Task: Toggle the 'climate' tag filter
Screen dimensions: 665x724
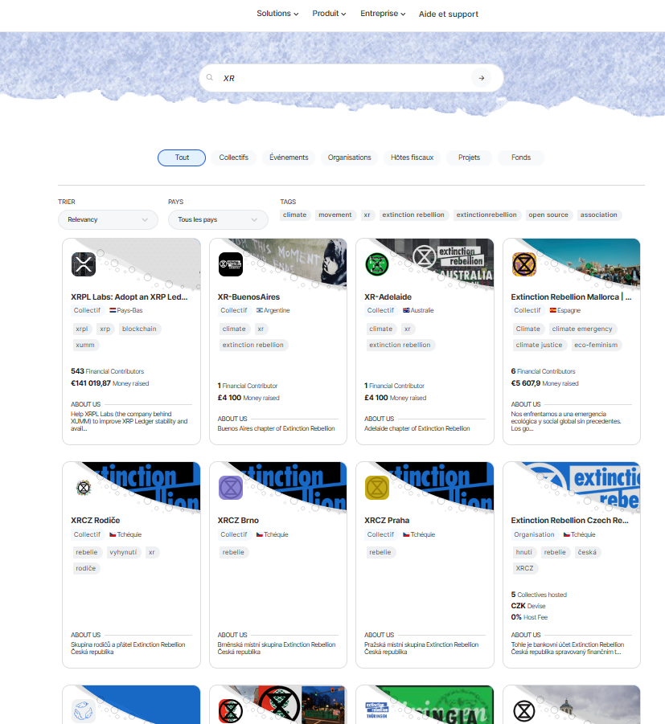Action: point(294,215)
